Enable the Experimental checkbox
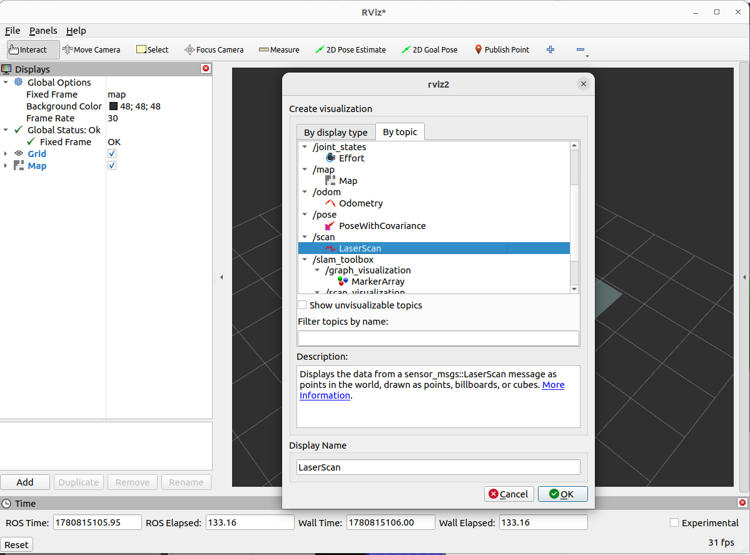 (674, 523)
